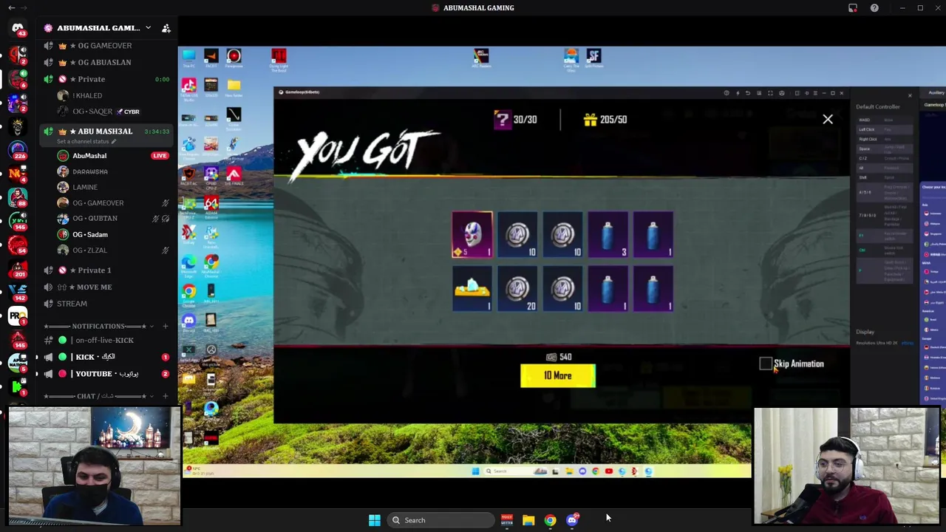This screenshot has height=532, width=946.
Task: Open Discord home icon with 43 badge
Action: [x=18, y=30]
